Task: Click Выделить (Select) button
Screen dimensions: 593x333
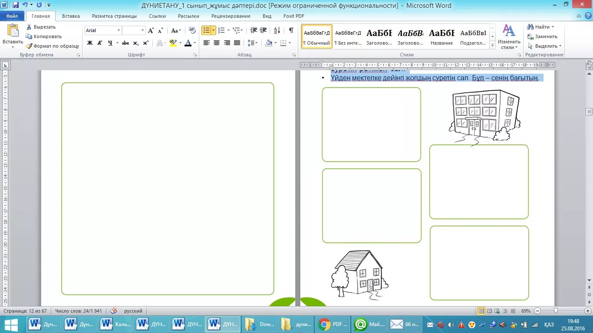Action: click(x=544, y=46)
